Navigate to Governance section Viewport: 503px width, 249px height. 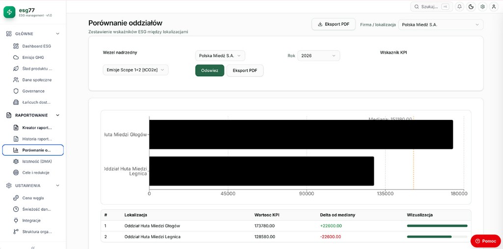coord(33,91)
